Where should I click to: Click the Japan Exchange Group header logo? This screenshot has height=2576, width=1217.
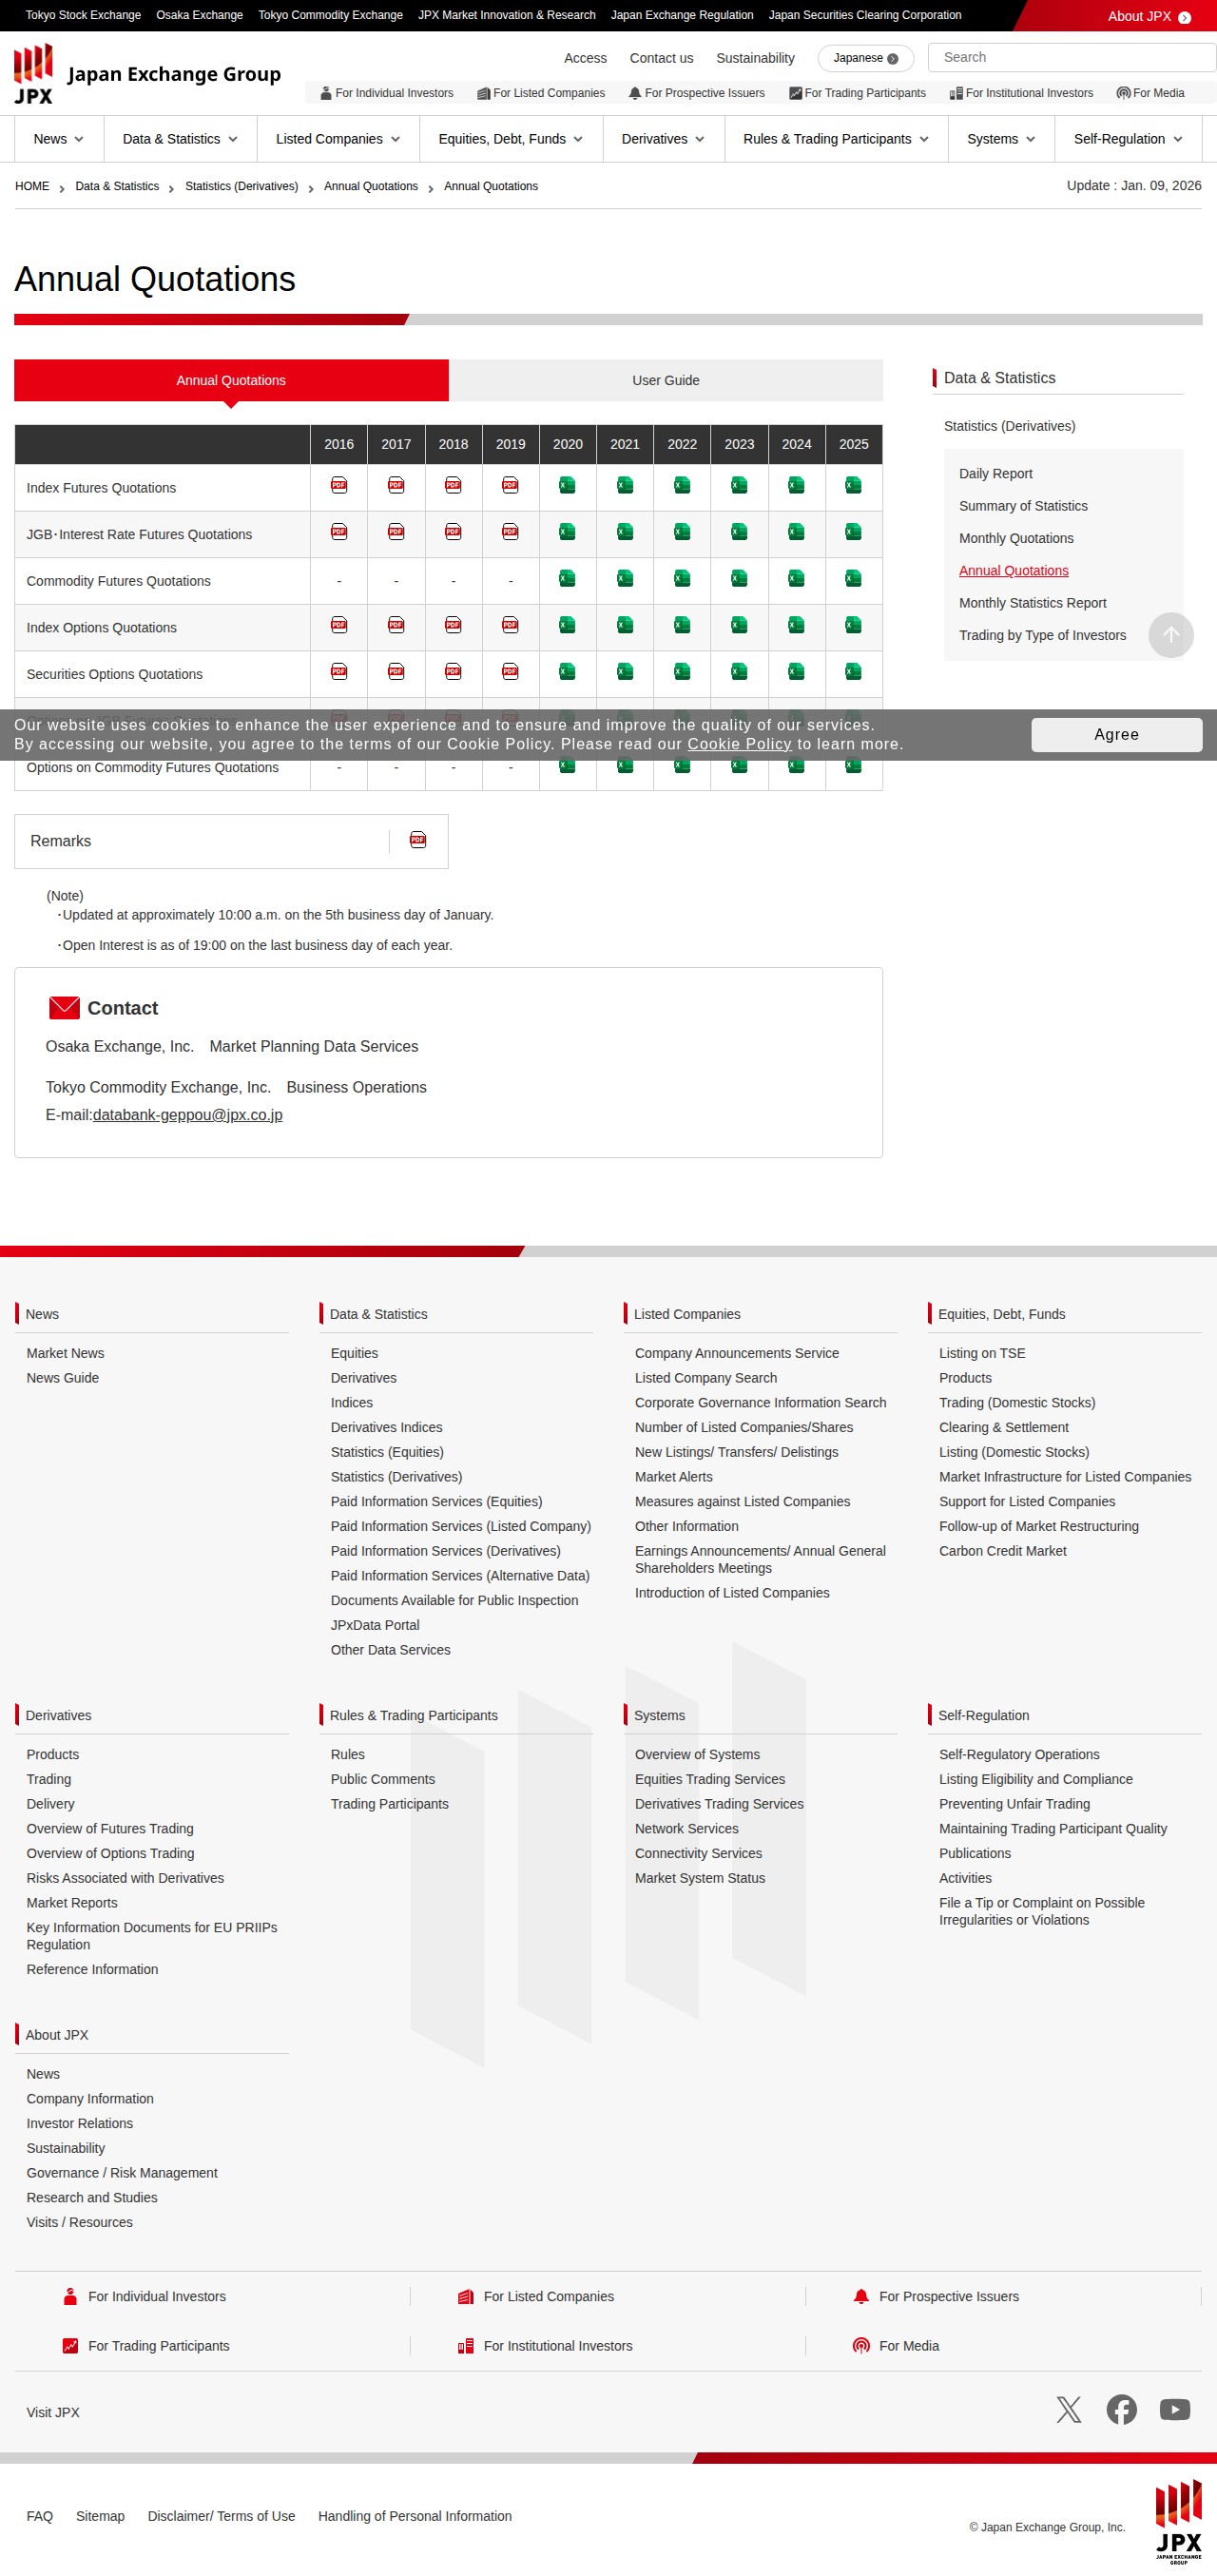tap(147, 74)
